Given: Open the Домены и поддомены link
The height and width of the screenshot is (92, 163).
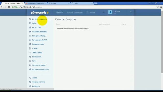Looking at the screenshot, I should [40, 19].
